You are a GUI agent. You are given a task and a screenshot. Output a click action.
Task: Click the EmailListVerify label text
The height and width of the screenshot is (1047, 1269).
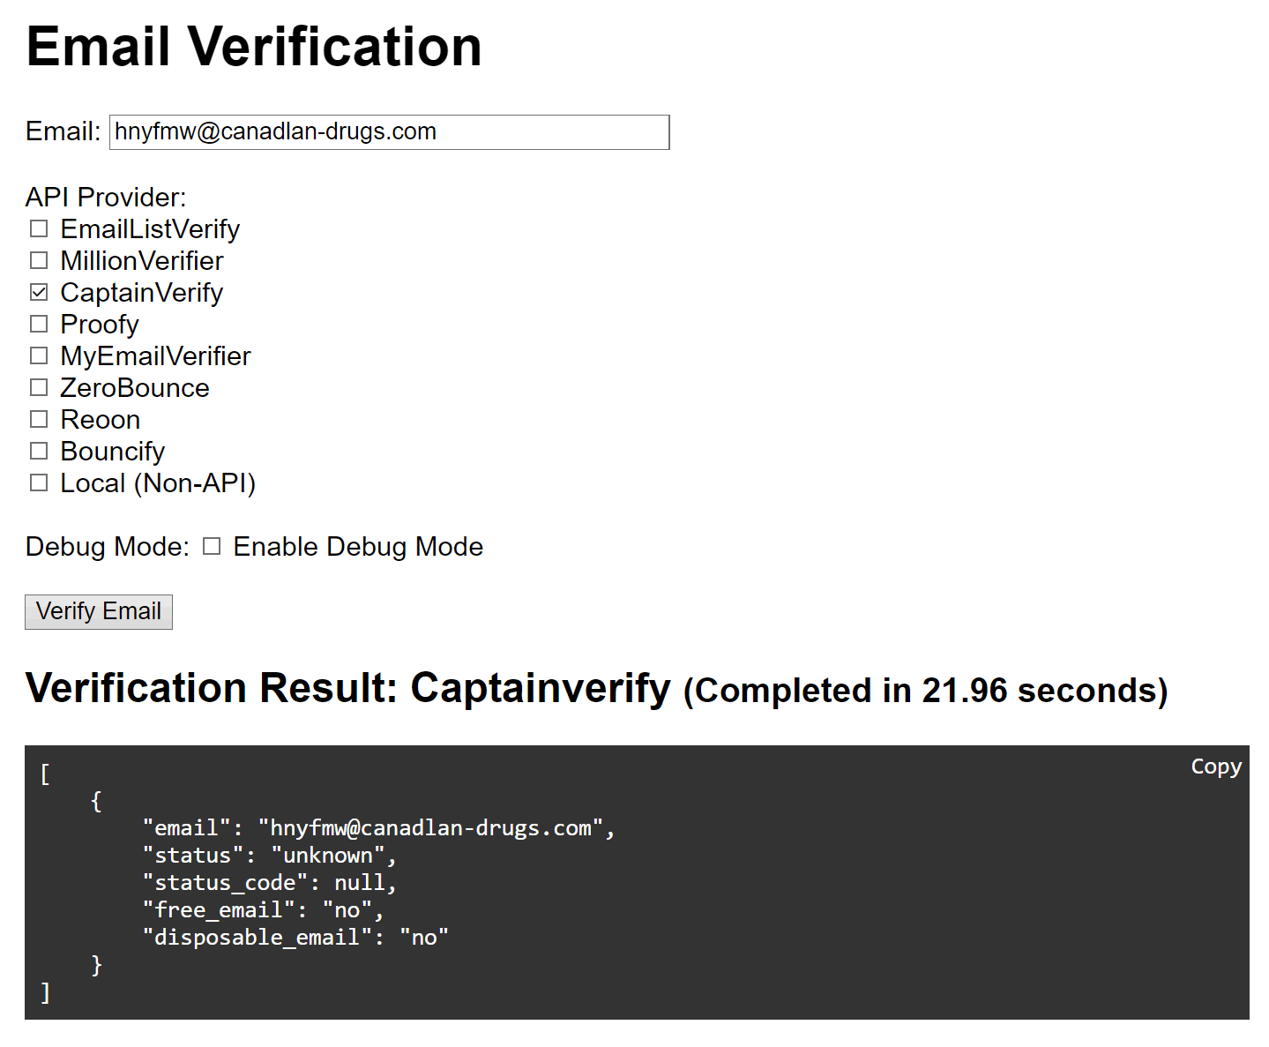[150, 229]
